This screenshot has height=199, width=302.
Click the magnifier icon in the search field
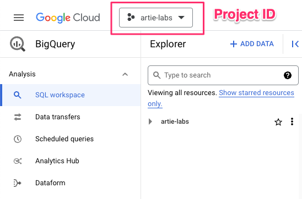tap(157, 75)
